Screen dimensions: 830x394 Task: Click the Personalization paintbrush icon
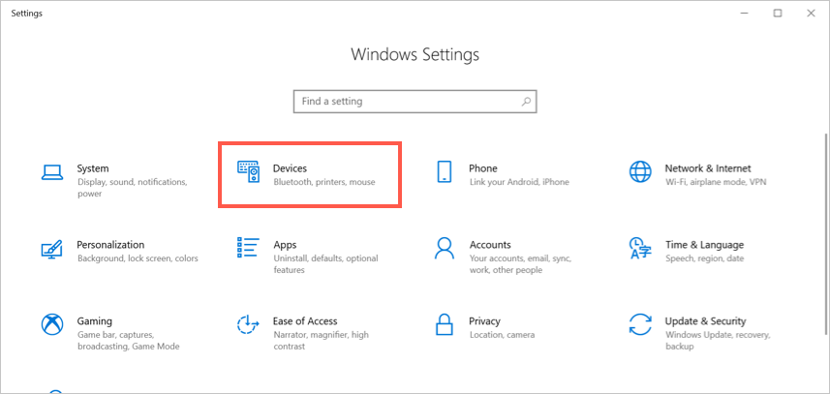pos(52,249)
